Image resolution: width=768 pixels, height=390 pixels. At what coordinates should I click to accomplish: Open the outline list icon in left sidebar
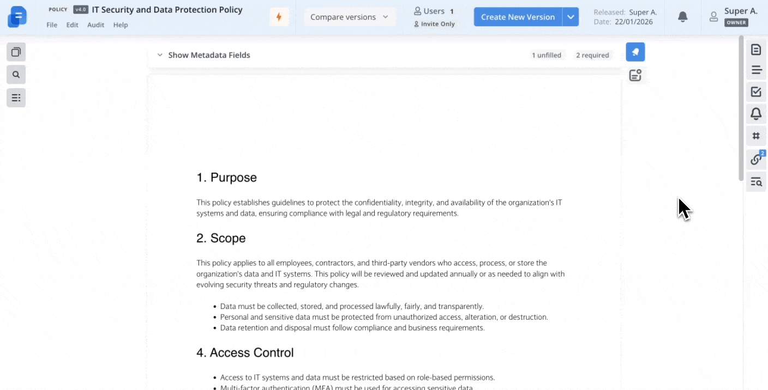pos(16,98)
